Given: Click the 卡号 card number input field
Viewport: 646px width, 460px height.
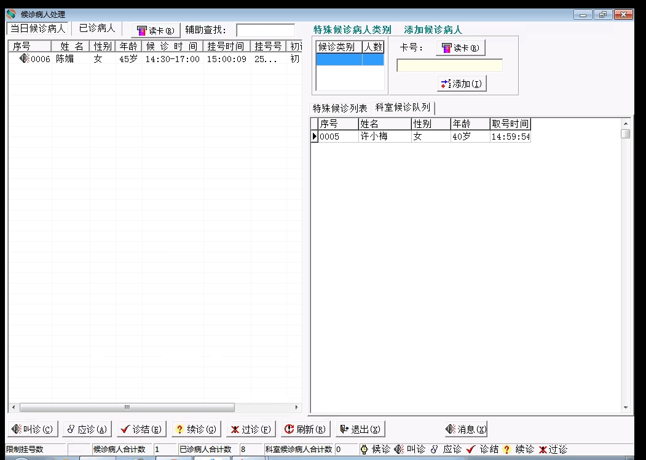Looking at the screenshot, I should click(449, 66).
